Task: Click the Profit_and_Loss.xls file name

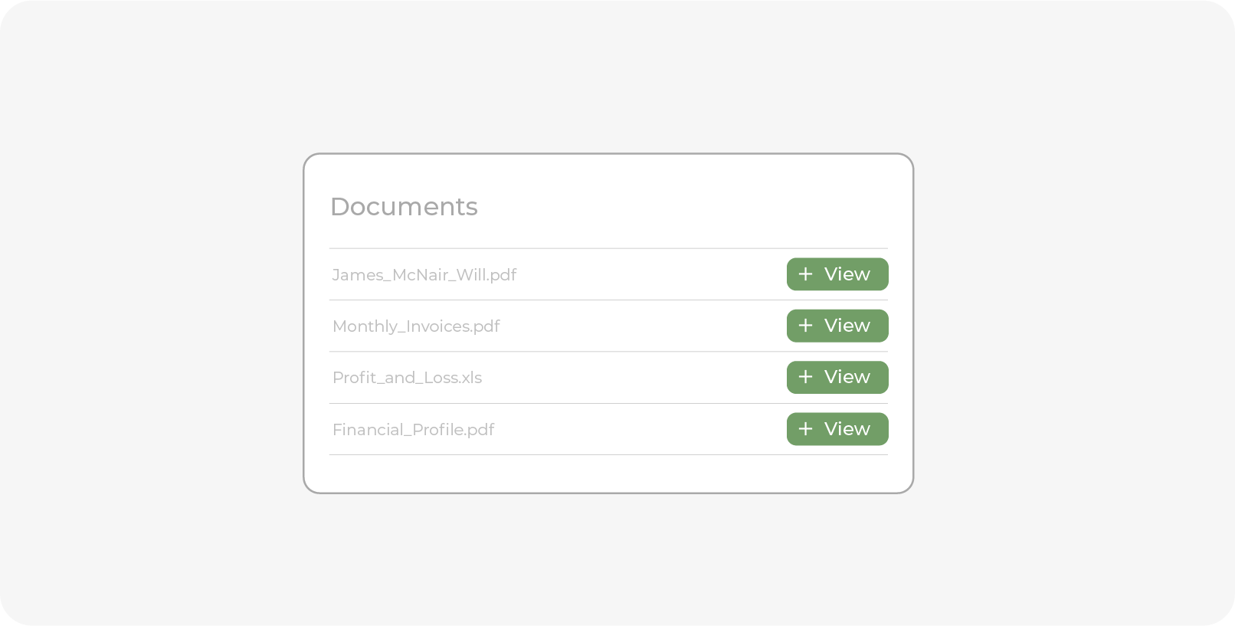Action: (x=407, y=378)
